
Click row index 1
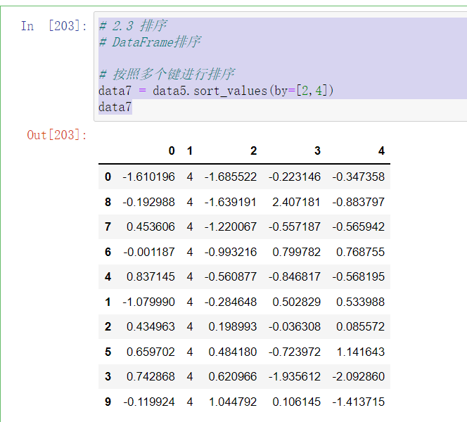(108, 302)
